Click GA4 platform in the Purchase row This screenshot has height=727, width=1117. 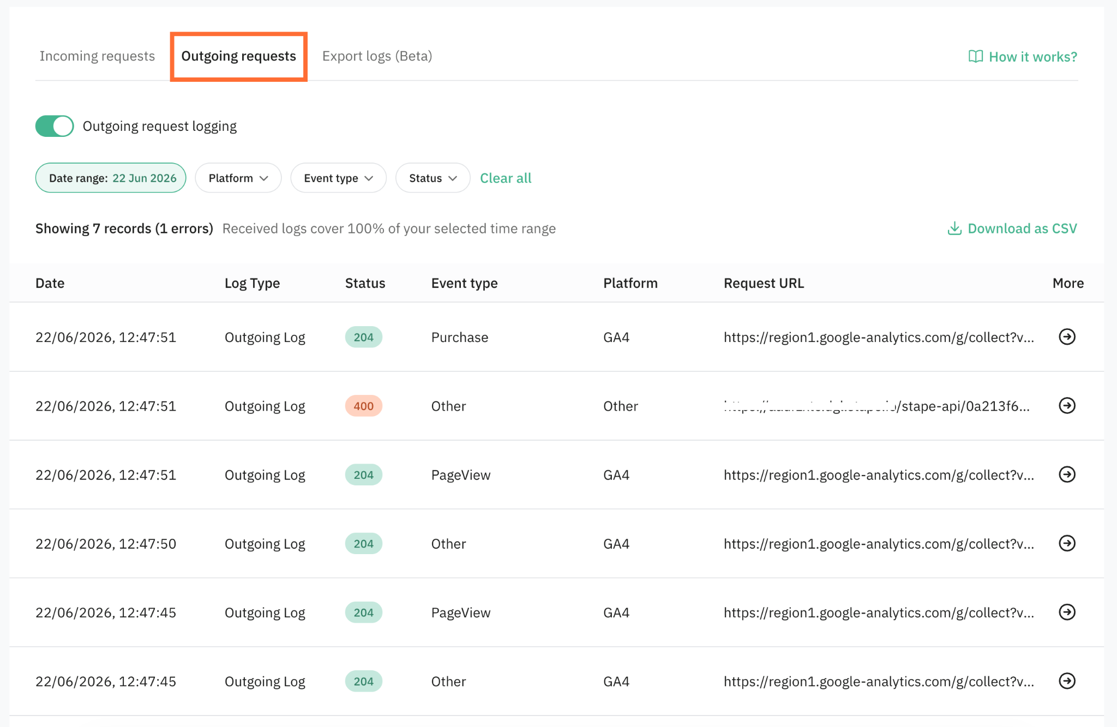(x=616, y=337)
